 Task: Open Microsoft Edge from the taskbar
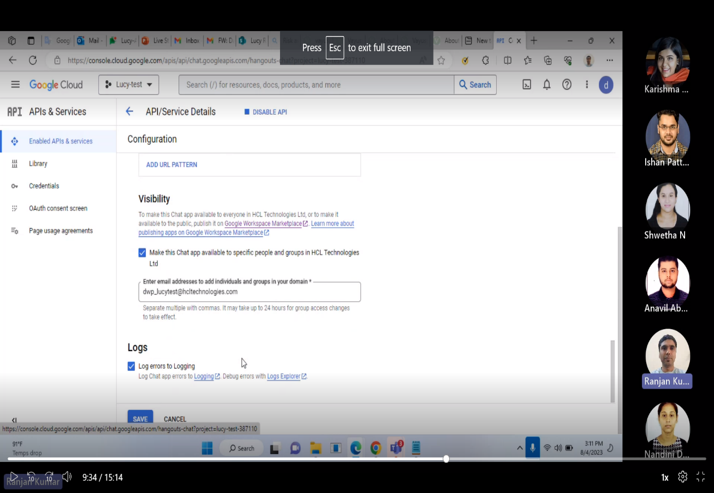356,448
